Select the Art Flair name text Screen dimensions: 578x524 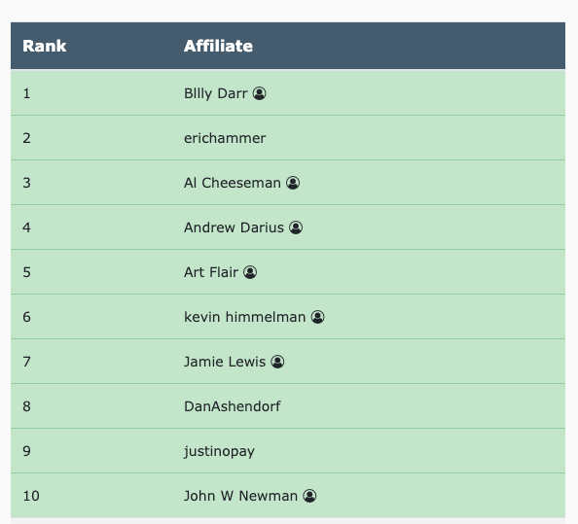click(211, 272)
